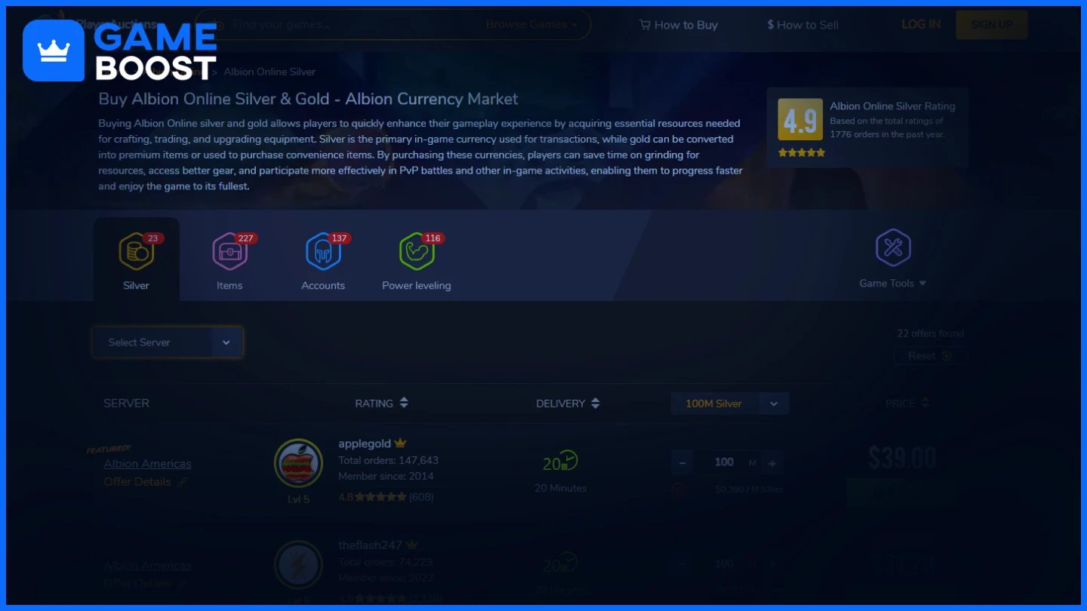Open the How to Sell page
Image resolution: width=1087 pixels, height=611 pixels.
click(802, 25)
